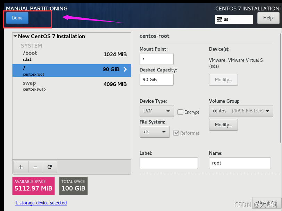Click Modify under Device(s)
The width and height of the screenshot is (282, 211).
click(x=223, y=80)
